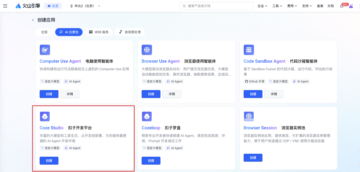
Task: Open the Cozeloop title
Action: pos(151,128)
